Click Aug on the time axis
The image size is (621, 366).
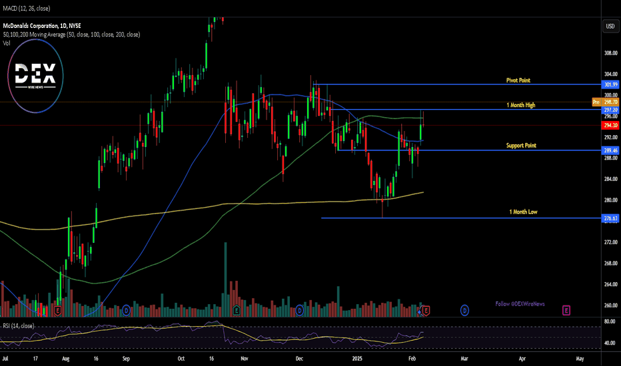pos(66,359)
